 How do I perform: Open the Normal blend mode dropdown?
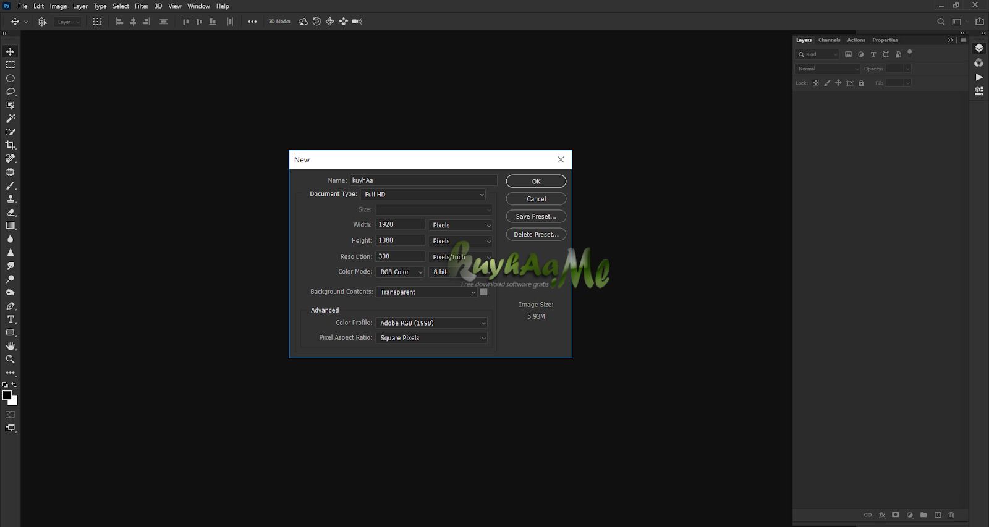coord(827,69)
